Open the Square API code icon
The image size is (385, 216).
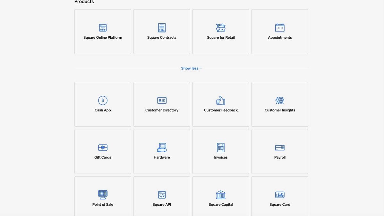162,195
